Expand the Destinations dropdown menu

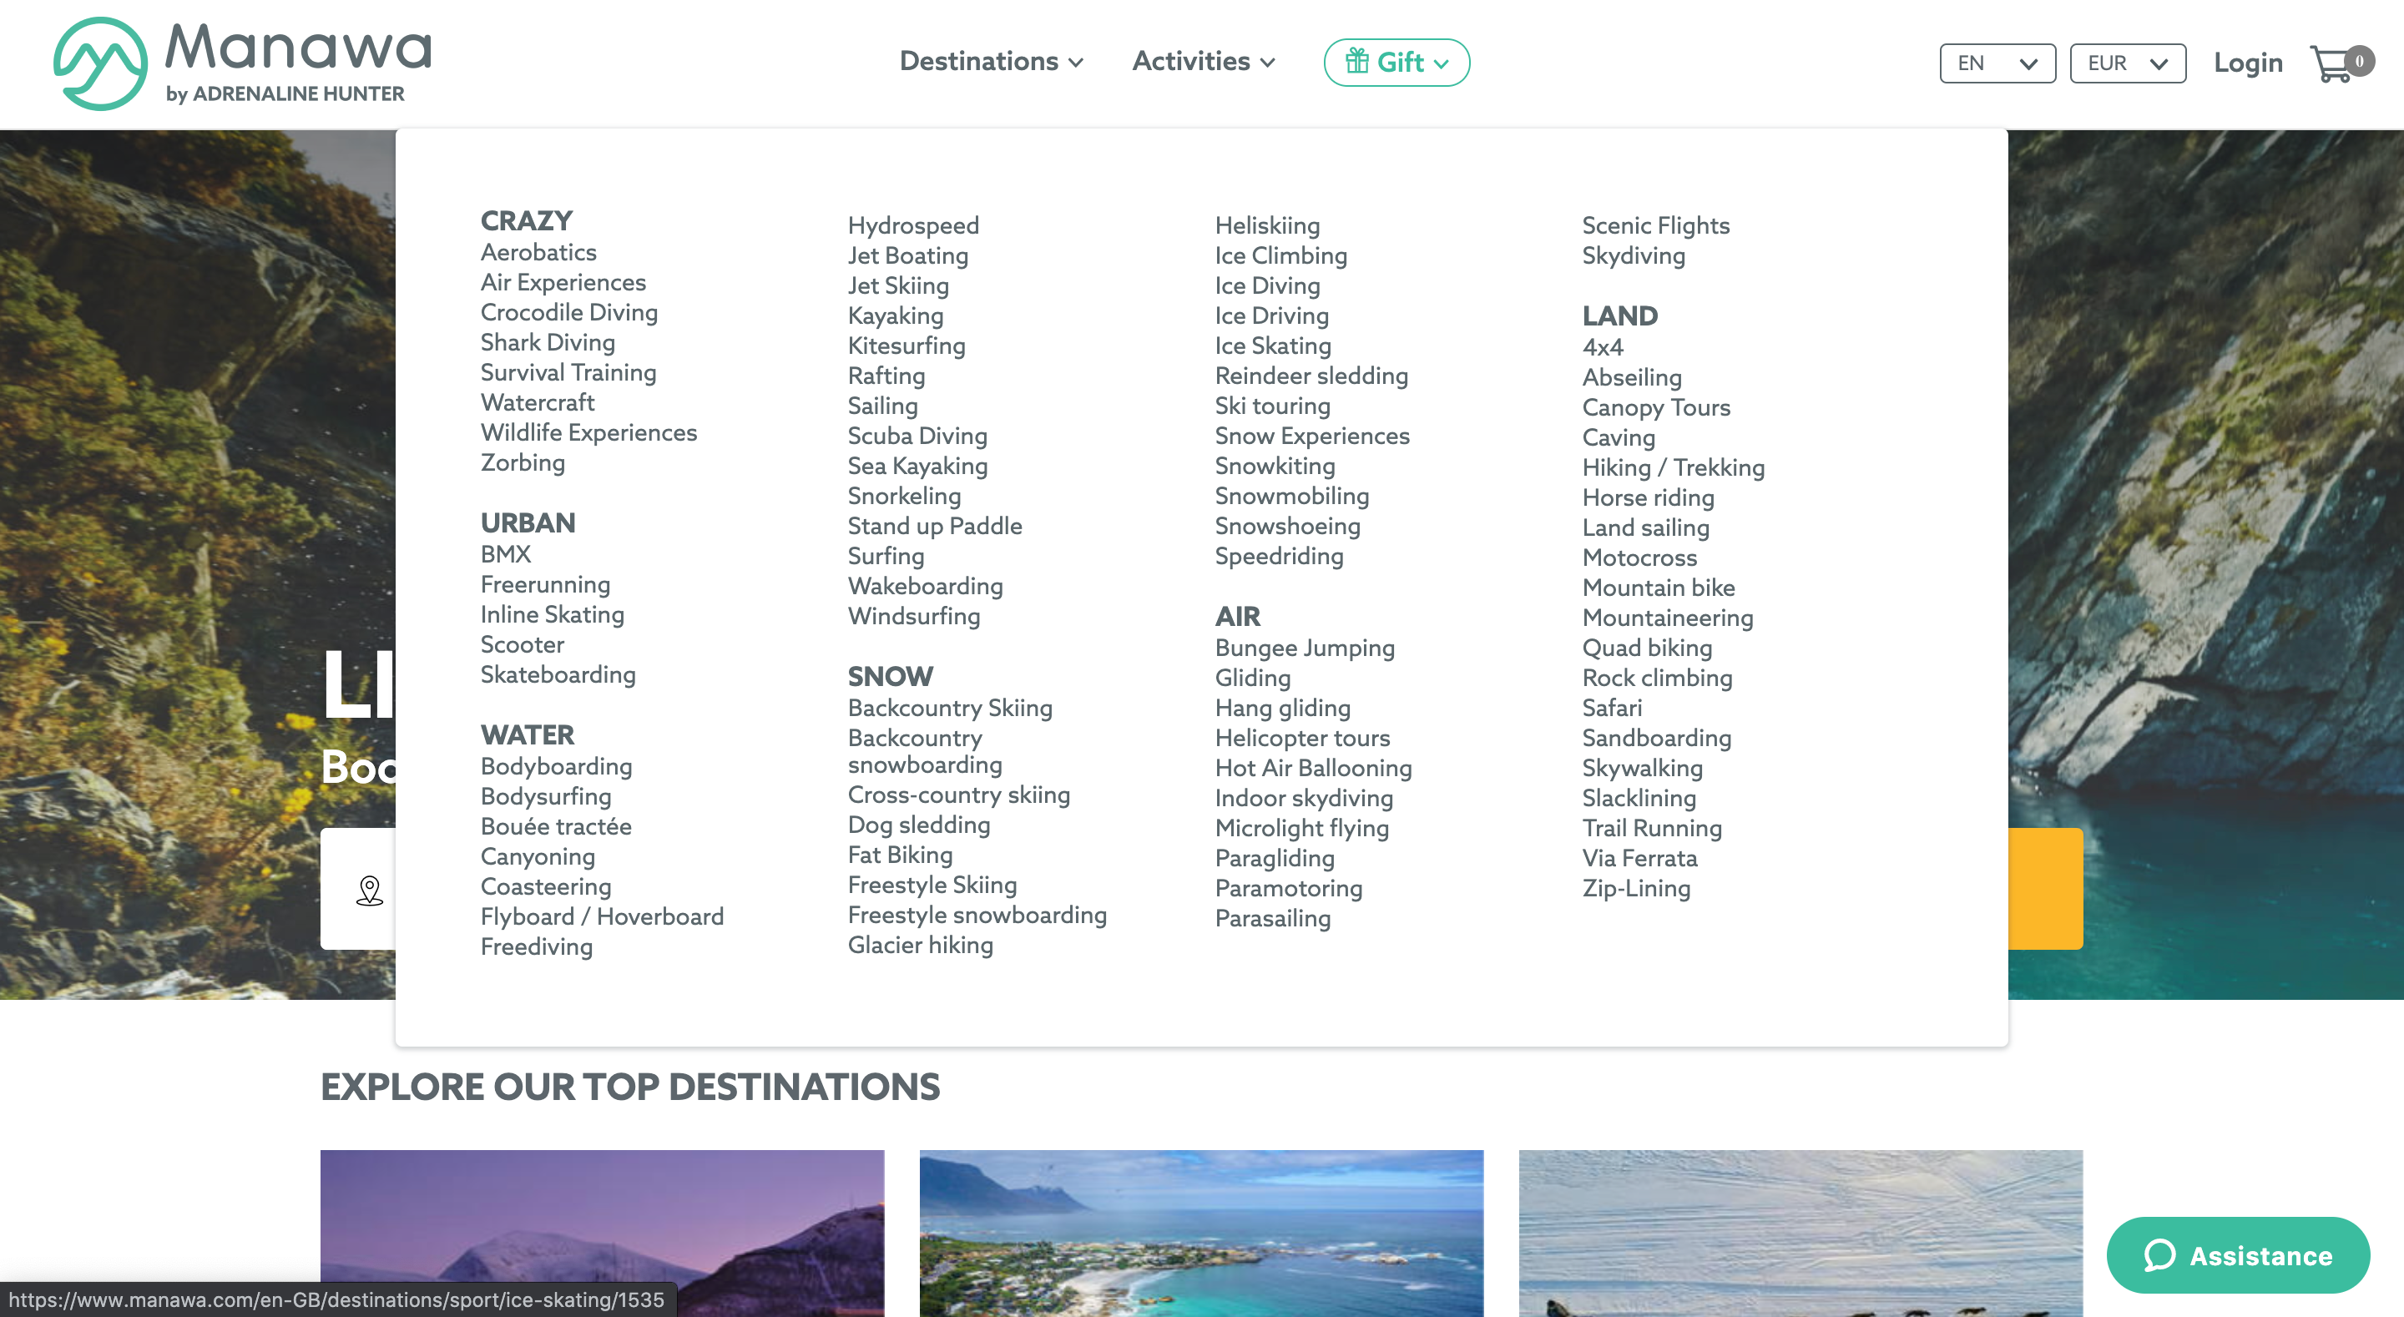pos(991,61)
